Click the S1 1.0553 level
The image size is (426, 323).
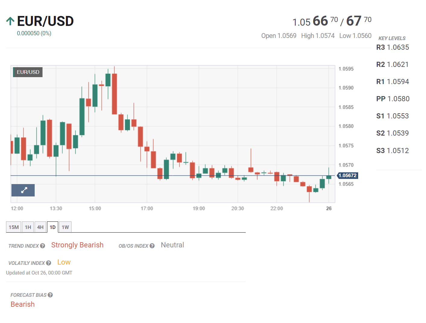(x=393, y=116)
